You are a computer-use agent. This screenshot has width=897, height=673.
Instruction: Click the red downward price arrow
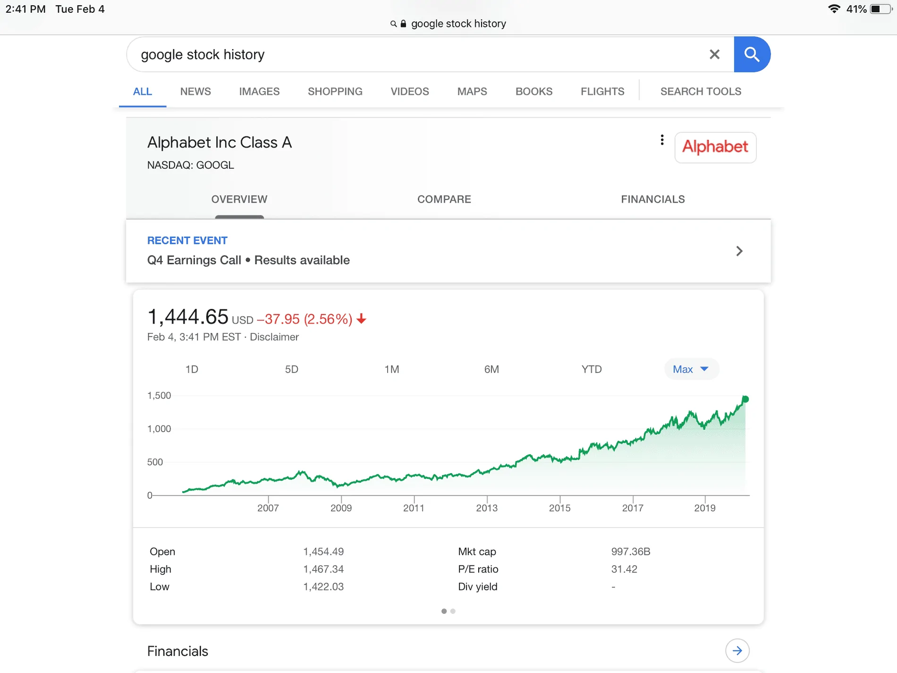[x=362, y=319]
